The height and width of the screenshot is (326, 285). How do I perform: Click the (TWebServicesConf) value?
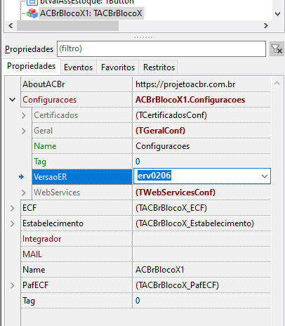pyautogui.click(x=175, y=193)
